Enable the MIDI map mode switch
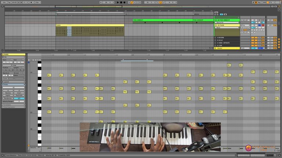 click(x=264, y=2)
